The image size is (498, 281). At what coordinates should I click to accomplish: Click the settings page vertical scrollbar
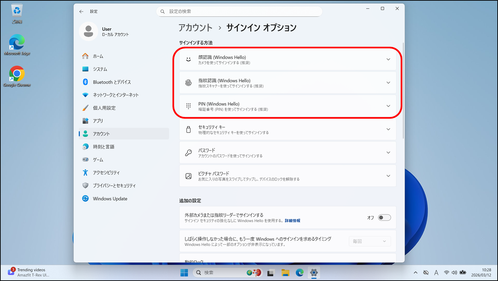[403, 91]
